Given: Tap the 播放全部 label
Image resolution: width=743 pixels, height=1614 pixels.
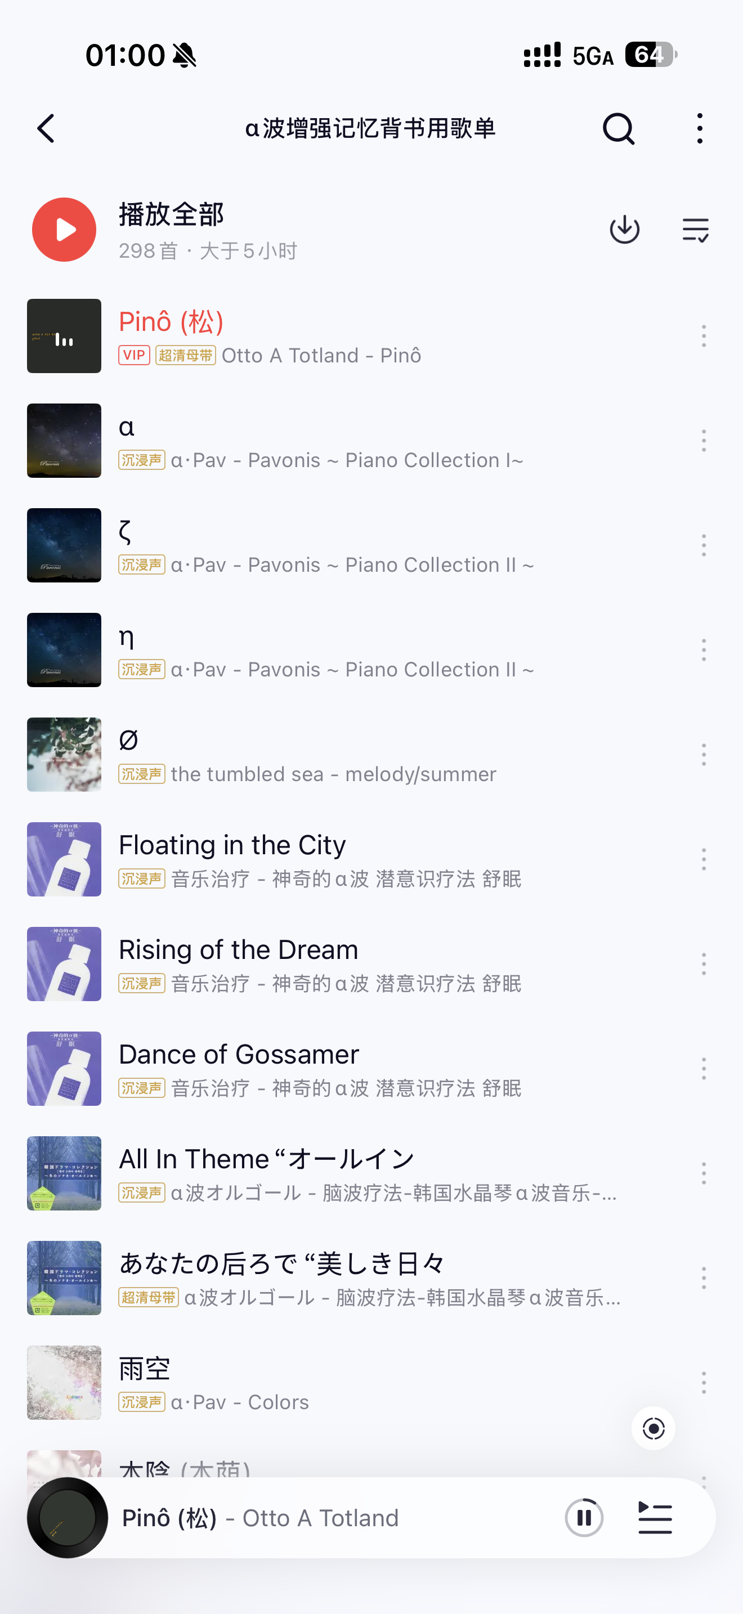Looking at the screenshot, I should tap(172, 214).
